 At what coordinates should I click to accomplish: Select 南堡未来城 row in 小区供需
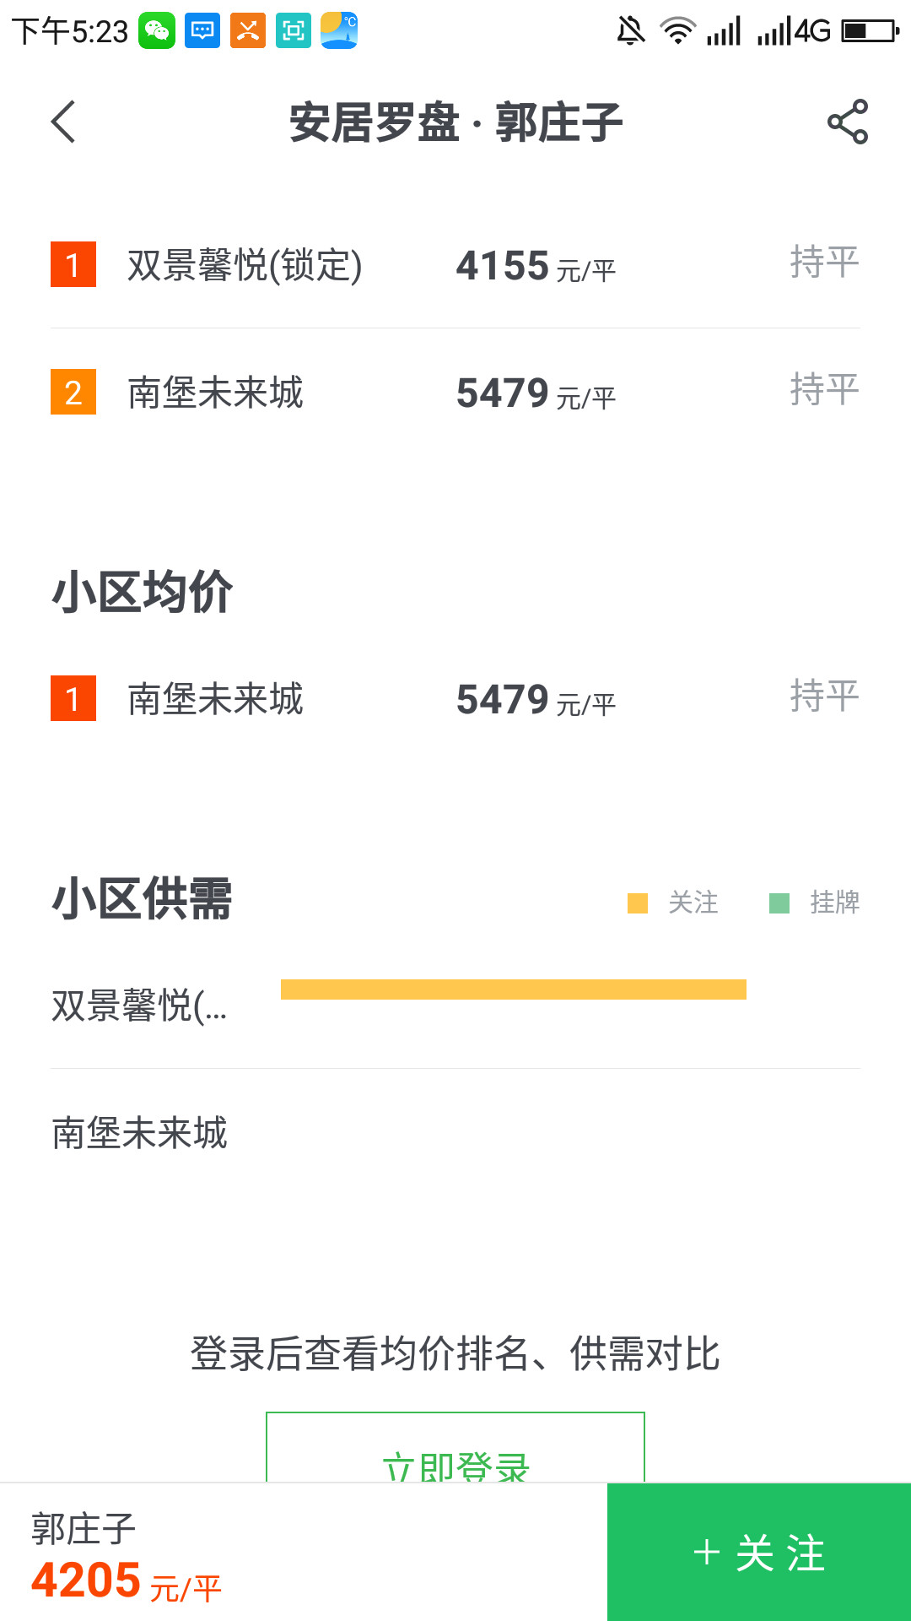point(140,1133)
